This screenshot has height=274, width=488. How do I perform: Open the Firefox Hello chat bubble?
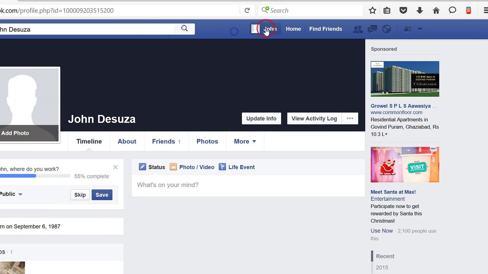click(453, 10)
